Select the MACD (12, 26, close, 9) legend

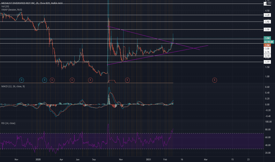(x=13, y=86)
